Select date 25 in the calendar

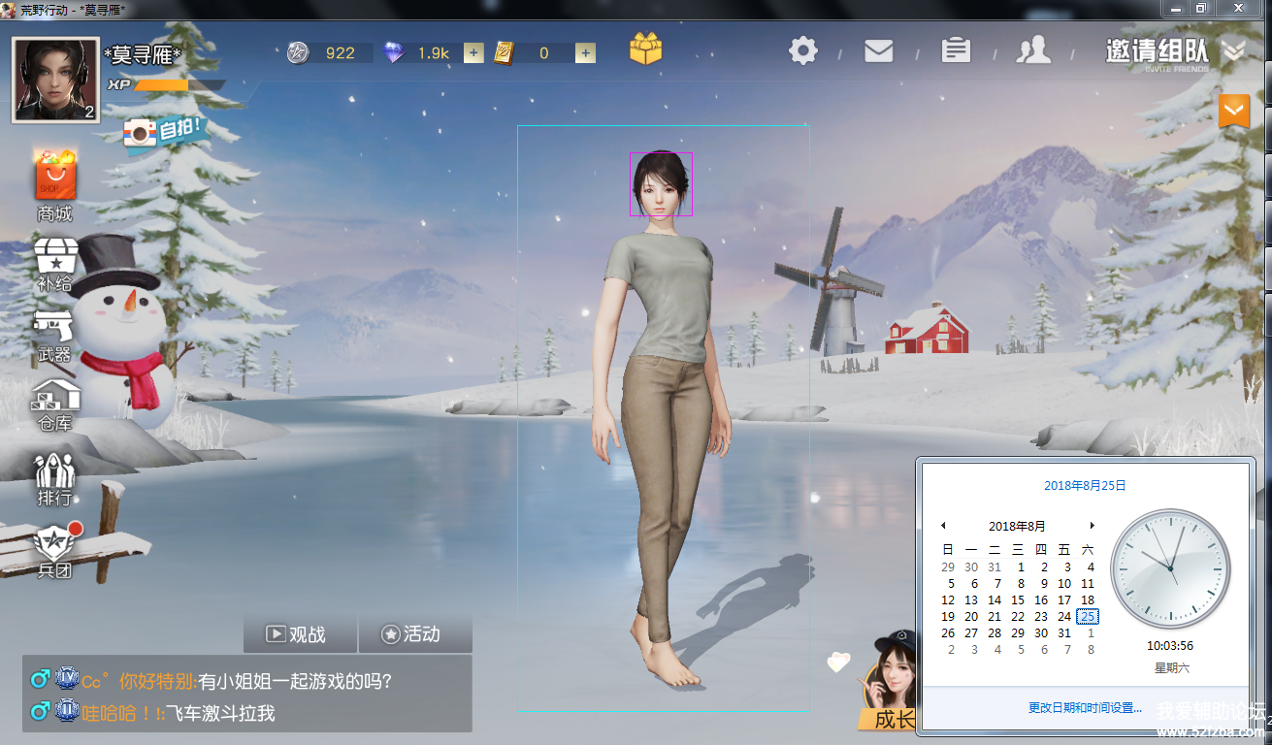coord(1089,616)
